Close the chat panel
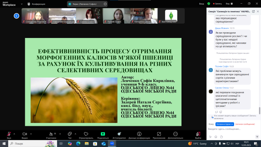The width and height of the screenshot is (261, 147). coord(258,11)
